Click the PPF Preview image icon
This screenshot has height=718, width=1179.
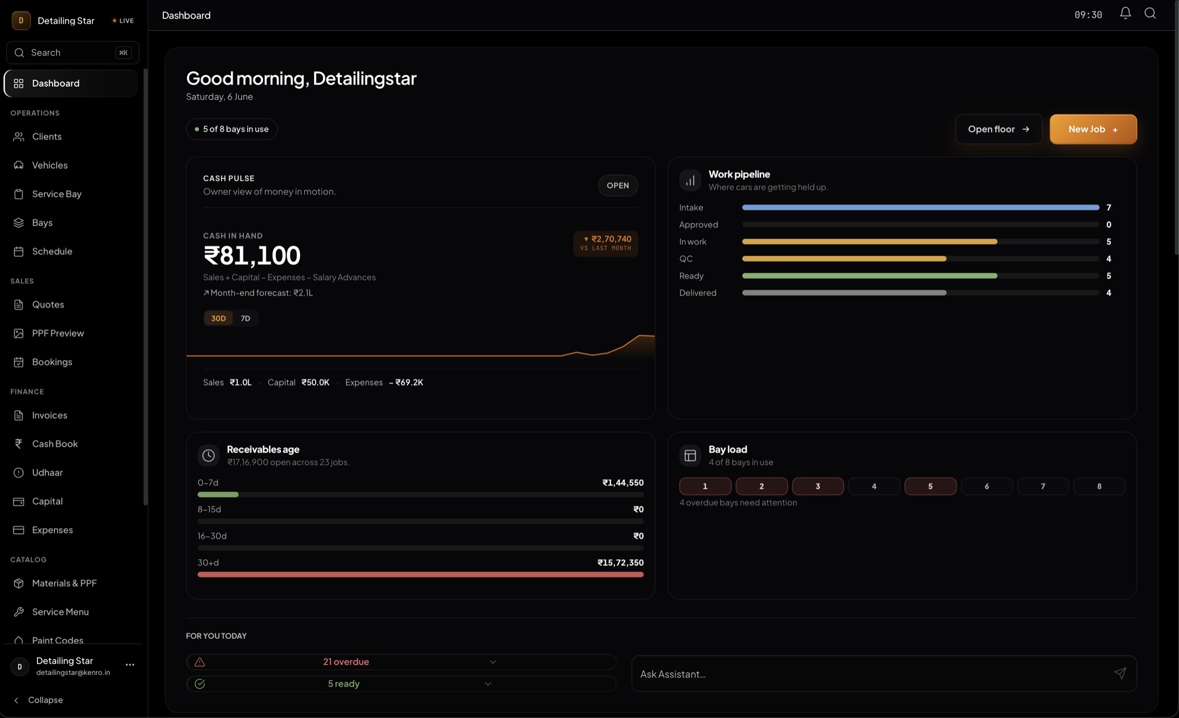coord(19,333)
